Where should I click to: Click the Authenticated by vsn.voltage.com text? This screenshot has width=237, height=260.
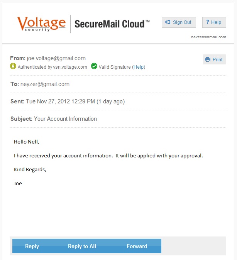click(52, 67)
